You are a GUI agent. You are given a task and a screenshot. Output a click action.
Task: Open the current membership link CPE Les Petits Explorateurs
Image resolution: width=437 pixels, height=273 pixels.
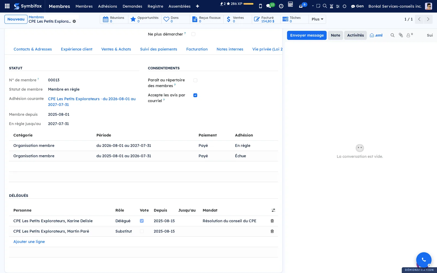92,102
